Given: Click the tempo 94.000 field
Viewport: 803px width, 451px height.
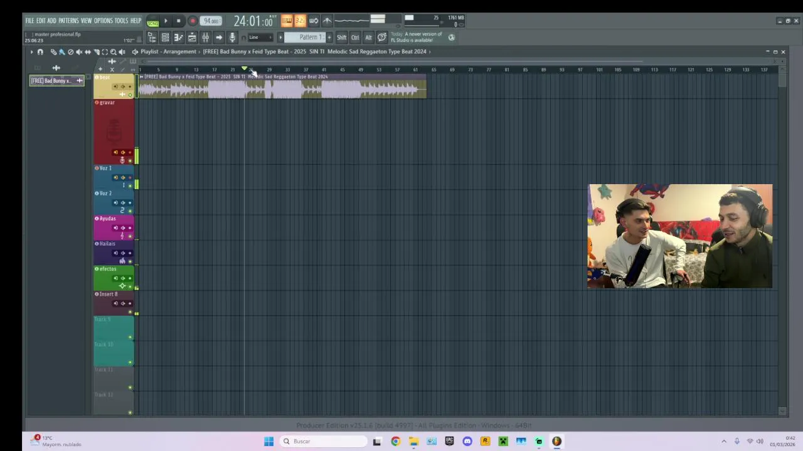Looking at the screenshot, I should coord(211,21).
